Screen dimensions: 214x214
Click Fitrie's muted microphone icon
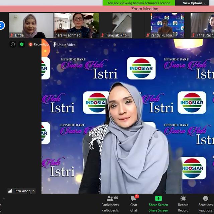[x=193, y=35]
